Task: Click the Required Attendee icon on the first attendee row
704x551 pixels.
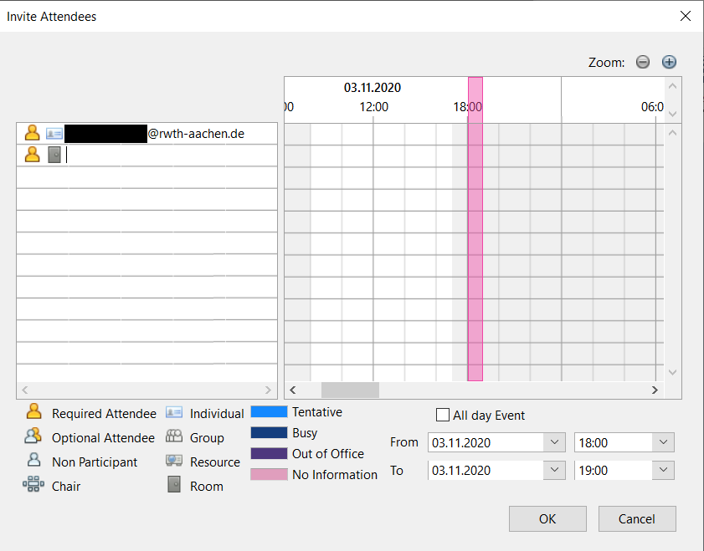Action: pos(33,132)
